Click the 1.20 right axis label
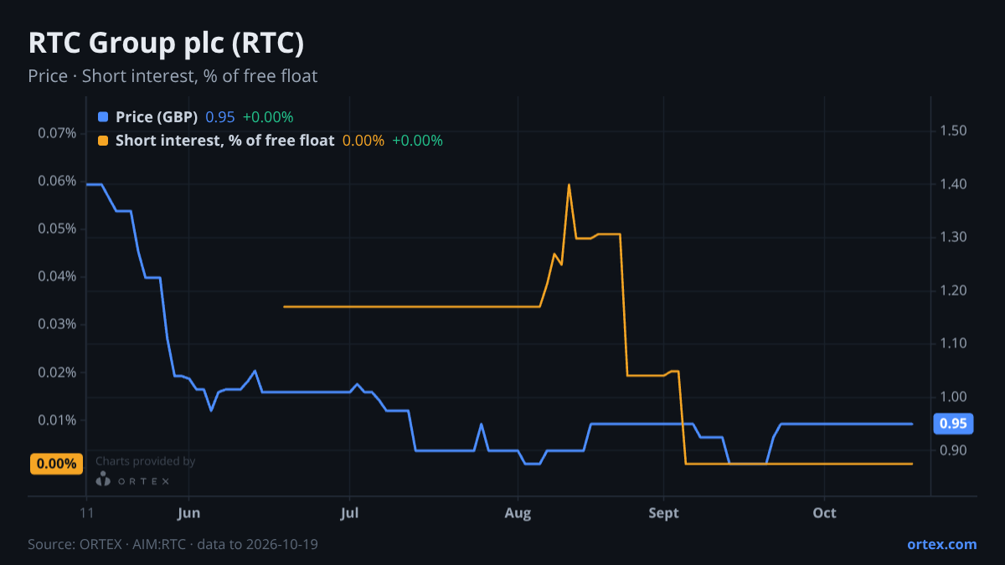This screenshot has width=1005, height=565. 953,290
